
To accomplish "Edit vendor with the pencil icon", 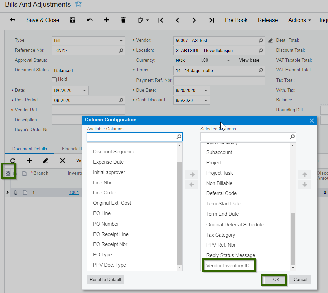I will 271,40.
